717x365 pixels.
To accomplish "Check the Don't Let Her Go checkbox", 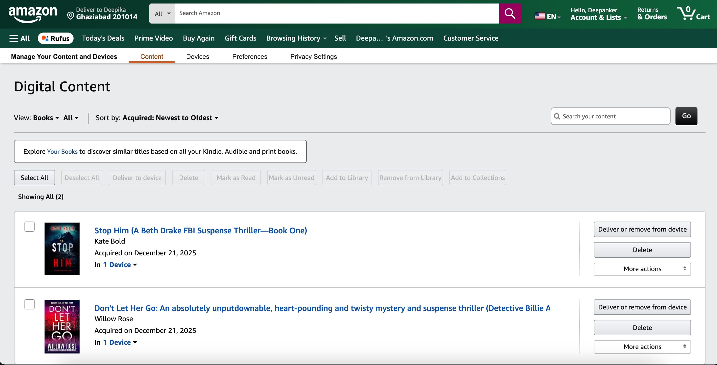I will [x=30, y=304].
